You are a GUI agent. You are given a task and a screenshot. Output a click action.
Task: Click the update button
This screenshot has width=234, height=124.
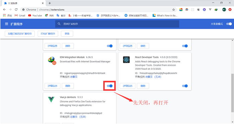click(x=67, y=34)
